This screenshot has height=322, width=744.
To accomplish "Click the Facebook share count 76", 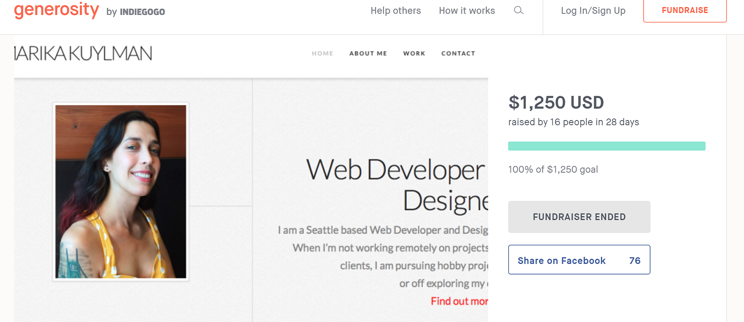I will point(635,261).
